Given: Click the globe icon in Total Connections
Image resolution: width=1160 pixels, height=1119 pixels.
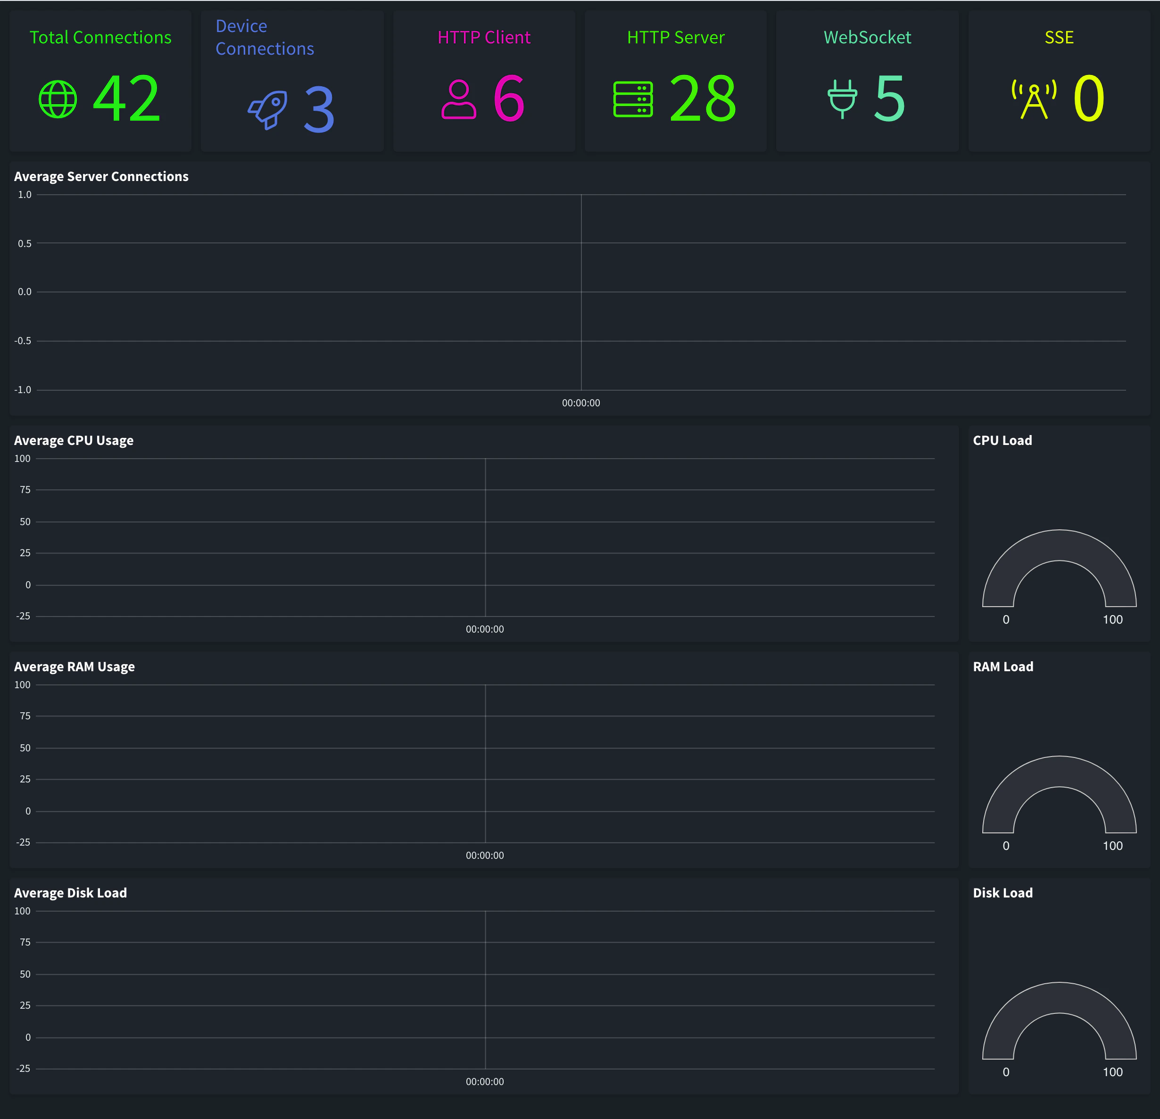Looking at the screenshot, I should pyautogui.click(x=58, y=99).
